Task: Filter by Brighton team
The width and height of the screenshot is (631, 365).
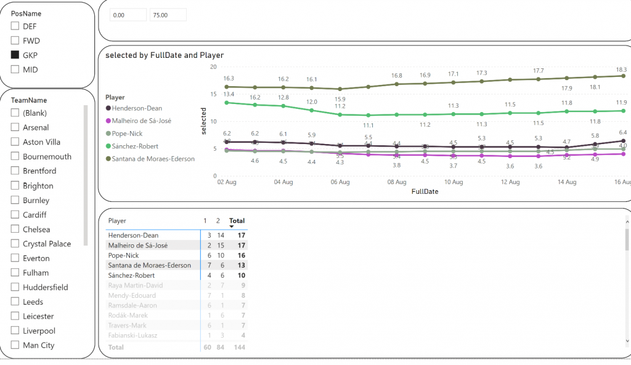Action: (x=15, y=186)
